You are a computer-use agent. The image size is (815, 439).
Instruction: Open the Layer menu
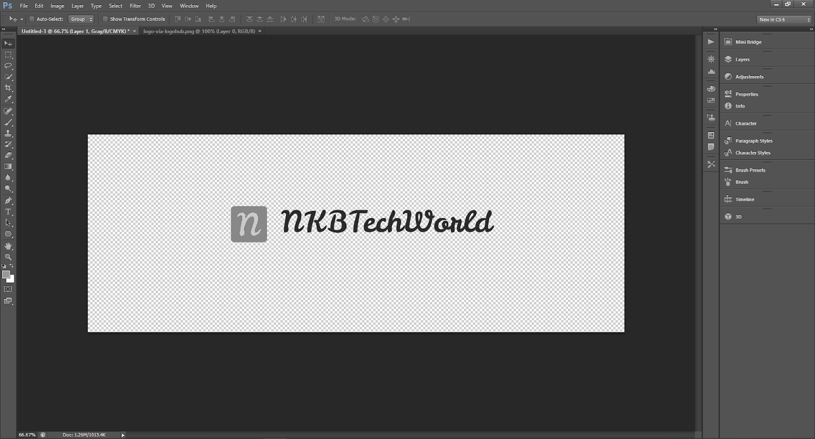pos(77,6)
